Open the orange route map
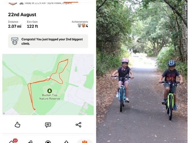This screenshot has width=190, height=143. click(x=48, y=85)
